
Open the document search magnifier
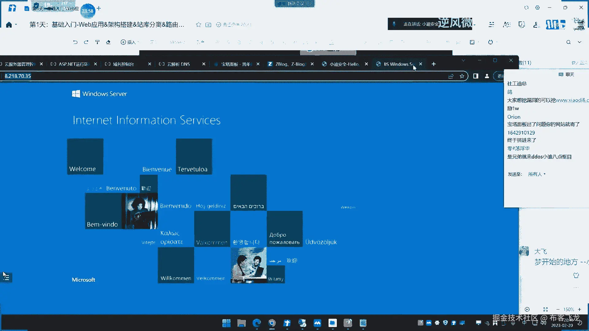click(568, 42)
